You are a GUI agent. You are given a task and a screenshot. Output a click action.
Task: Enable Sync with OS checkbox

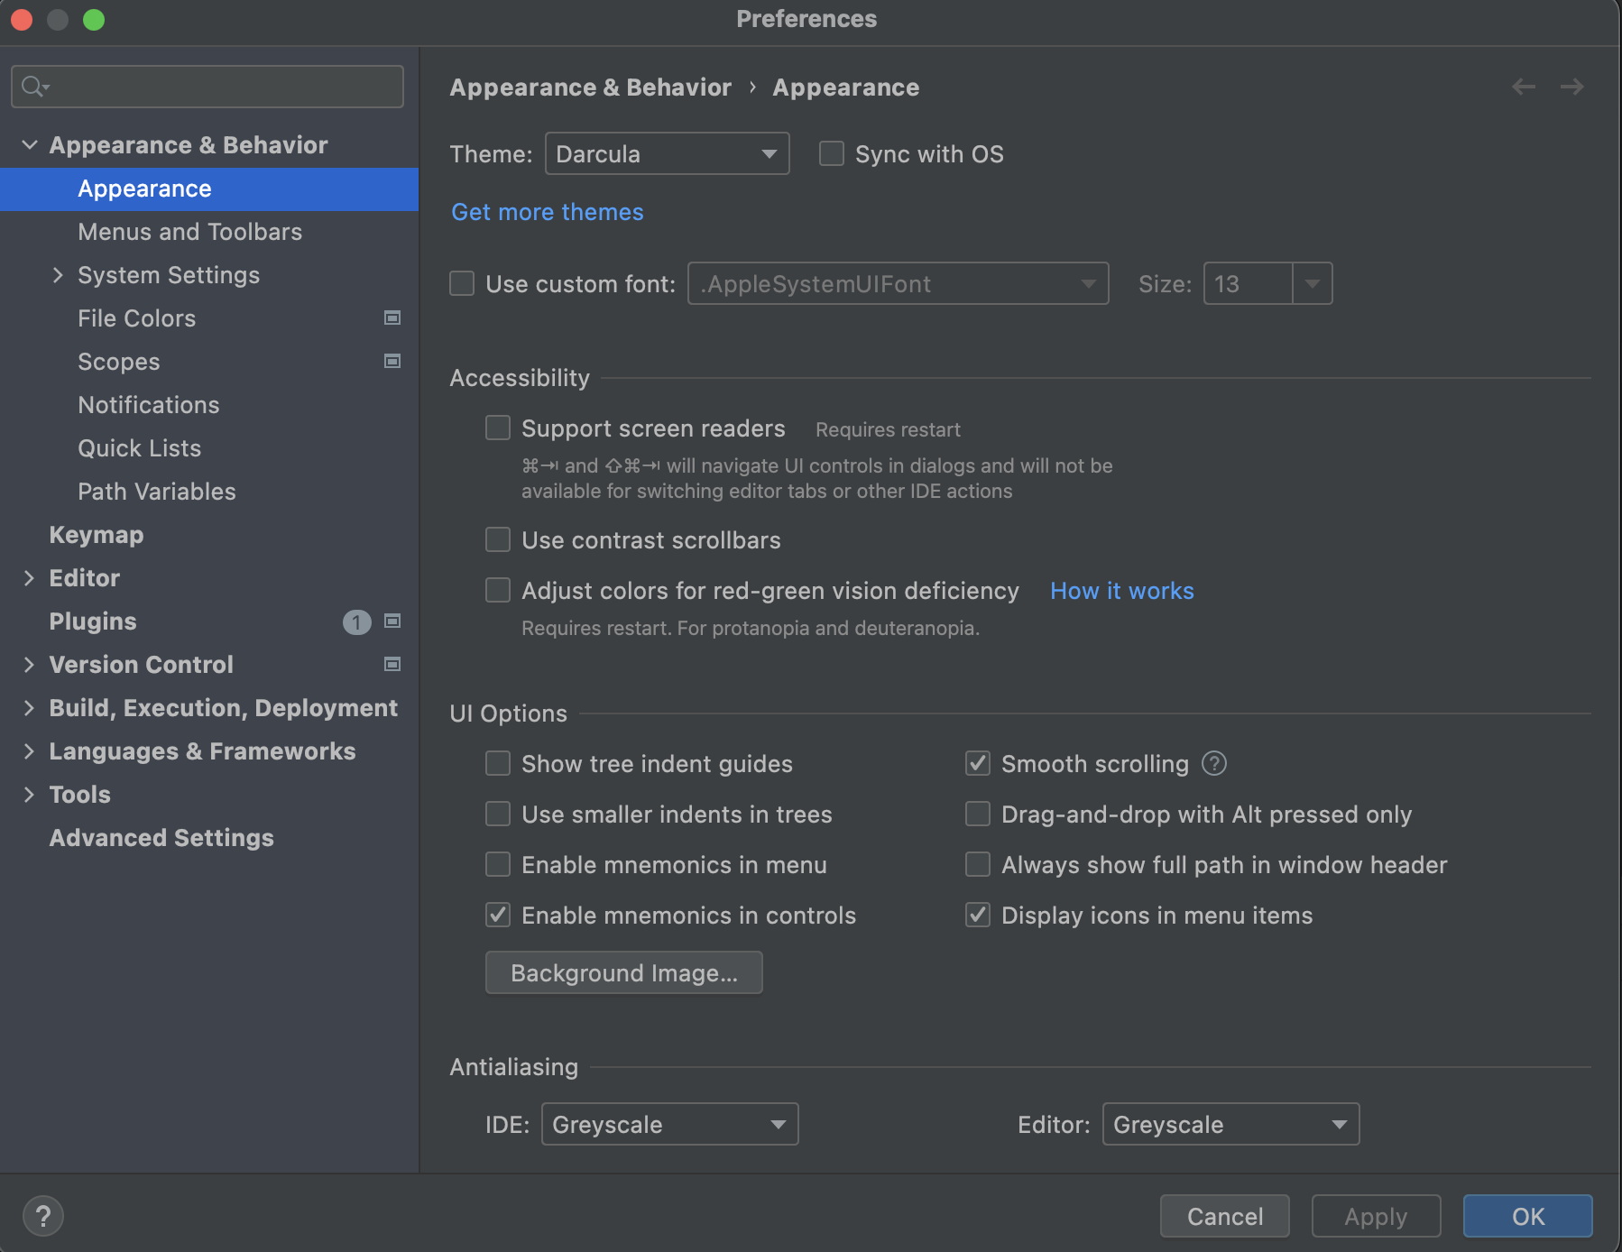coord(831,153)
